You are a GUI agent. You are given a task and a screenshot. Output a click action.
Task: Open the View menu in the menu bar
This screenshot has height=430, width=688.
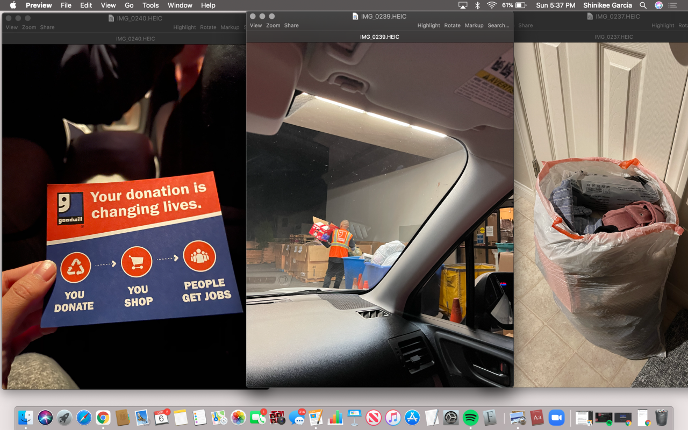108,5
